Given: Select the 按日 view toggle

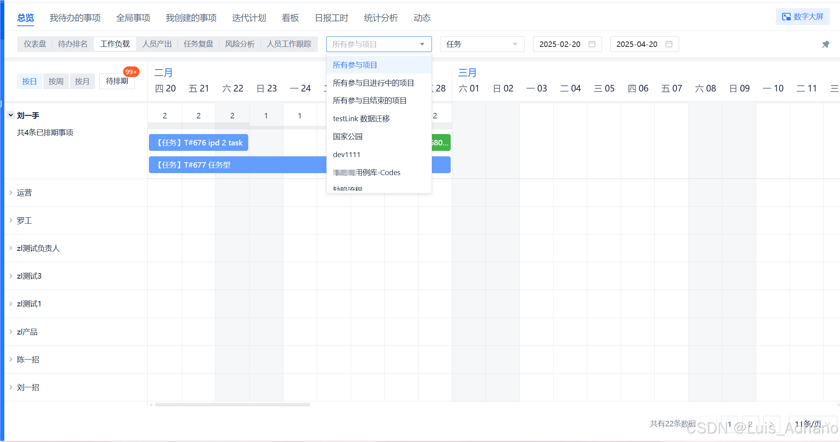Looking at the screenshot, I should click(29, 81).
